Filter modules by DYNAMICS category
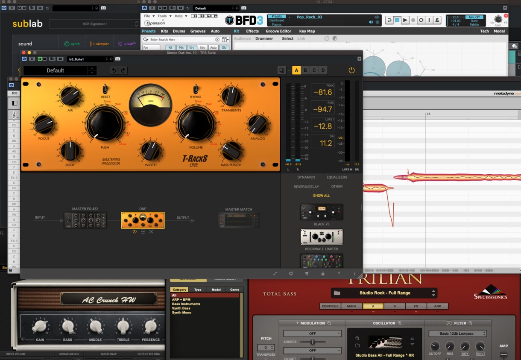 coord(306,177)
